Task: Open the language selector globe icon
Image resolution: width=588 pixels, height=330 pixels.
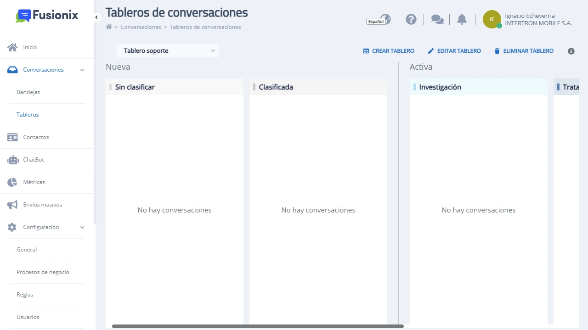Action: coord(385,19)
